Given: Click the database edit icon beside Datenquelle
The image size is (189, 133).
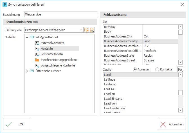Looking at the screenshot, I should [92, 30].
